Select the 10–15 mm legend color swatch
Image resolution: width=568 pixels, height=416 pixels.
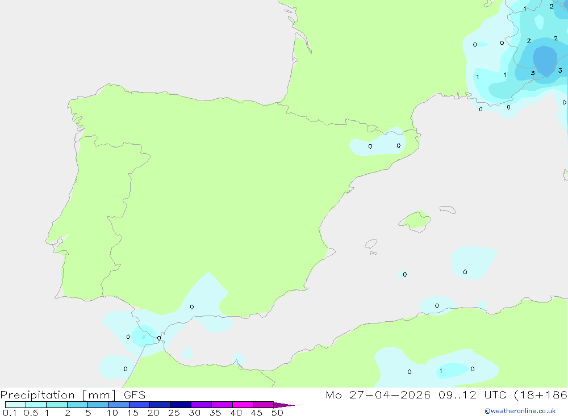tap(119, 405)
